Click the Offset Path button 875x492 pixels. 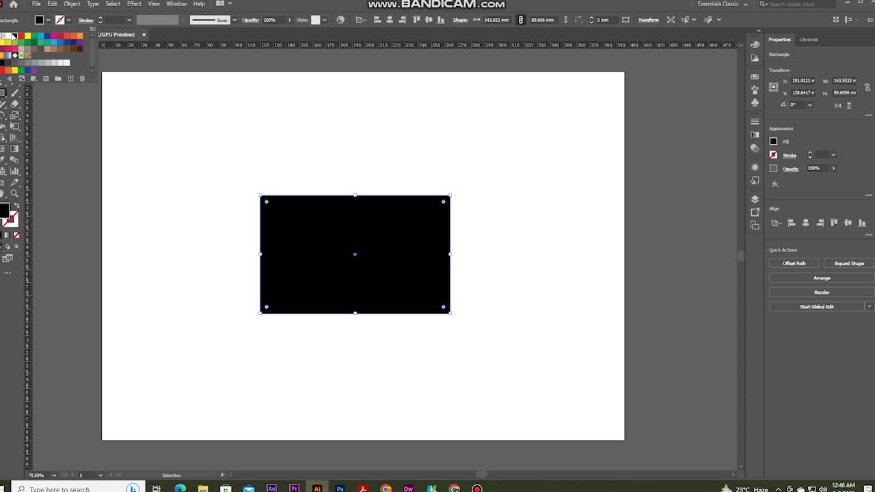coord(794,264)
